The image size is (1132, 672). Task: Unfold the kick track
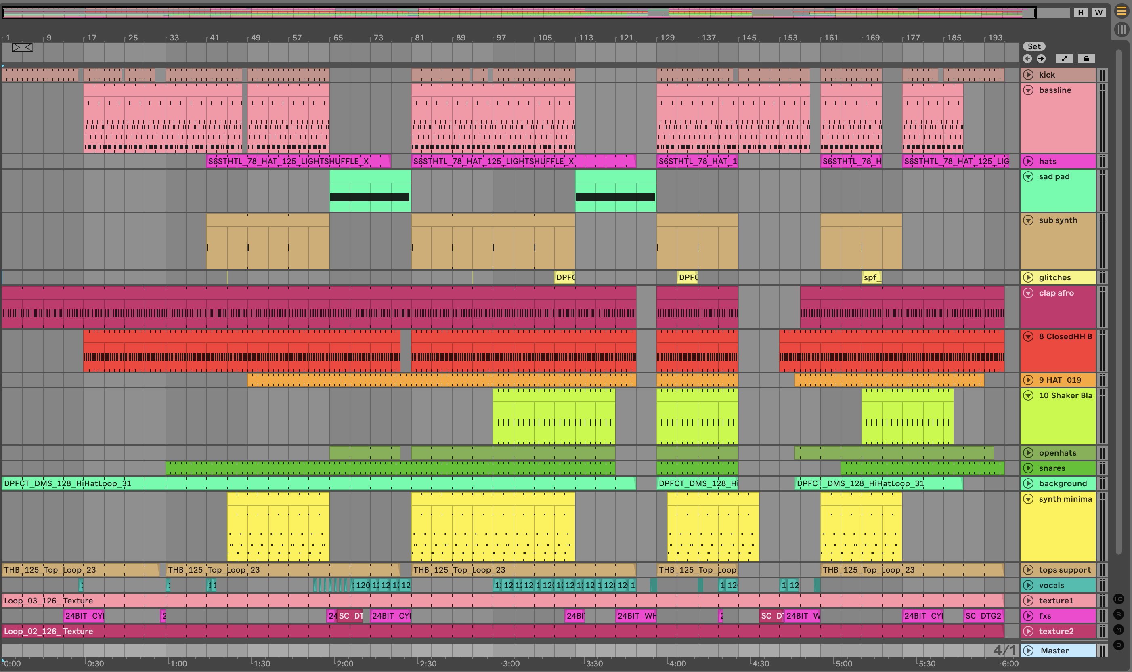[1028, 75]
